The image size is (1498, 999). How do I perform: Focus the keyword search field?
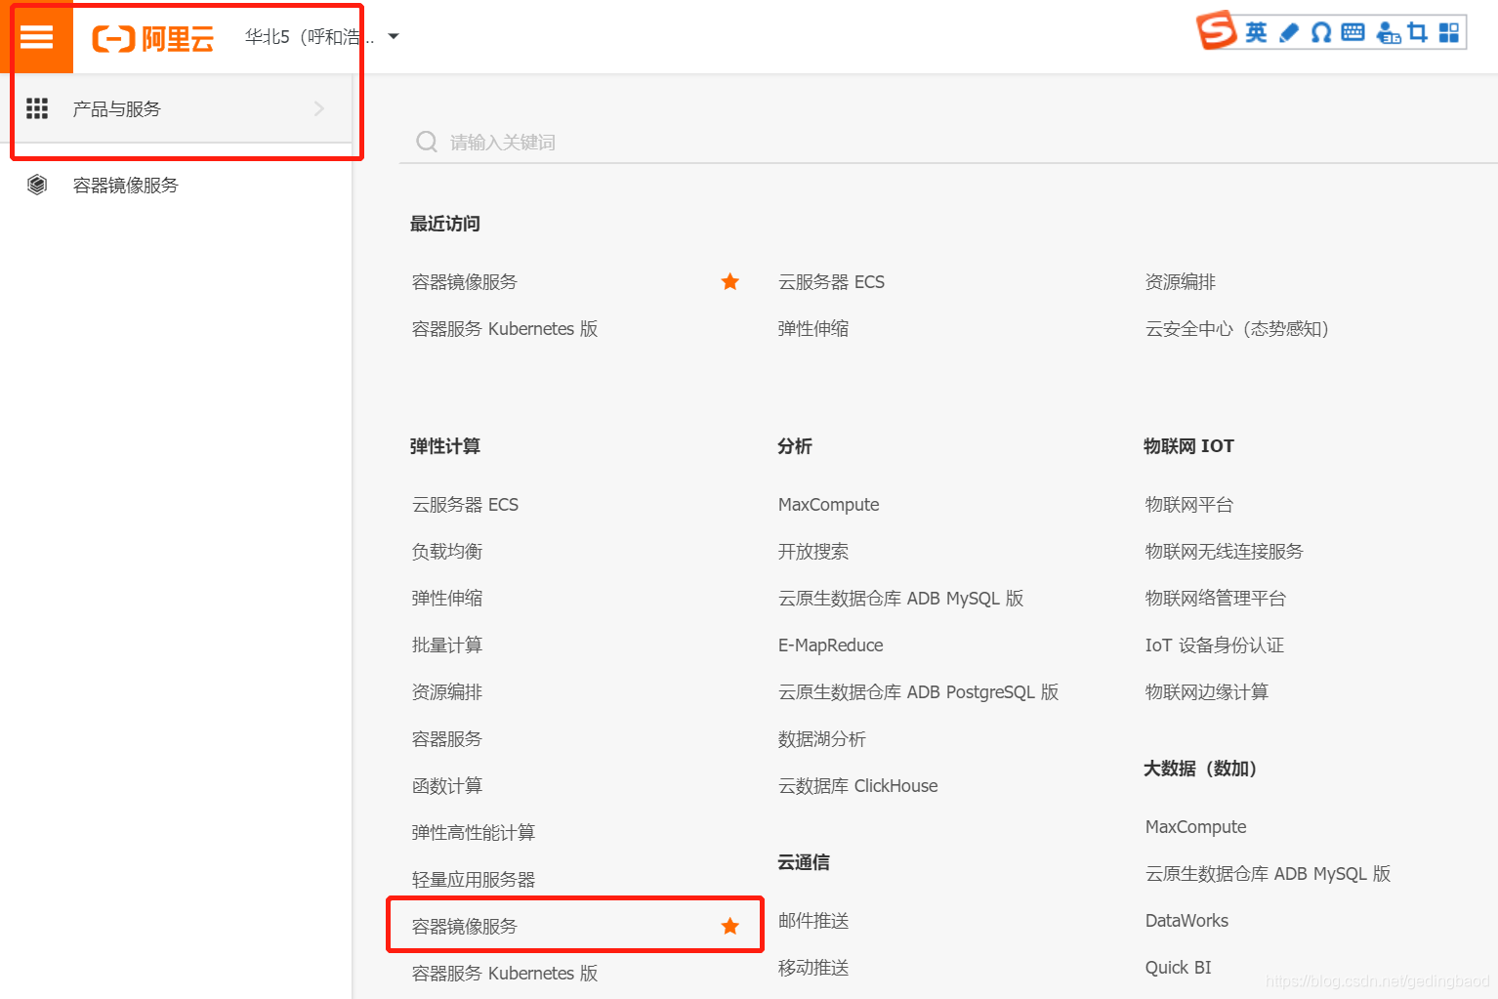pos(948,142)
